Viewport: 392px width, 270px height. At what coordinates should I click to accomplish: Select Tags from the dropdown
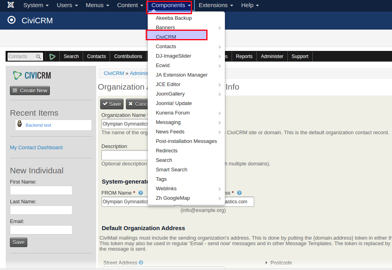[161, 179]
